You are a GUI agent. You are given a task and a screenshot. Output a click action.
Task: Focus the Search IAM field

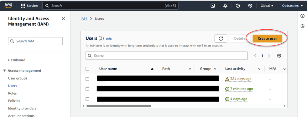(35, 41)
